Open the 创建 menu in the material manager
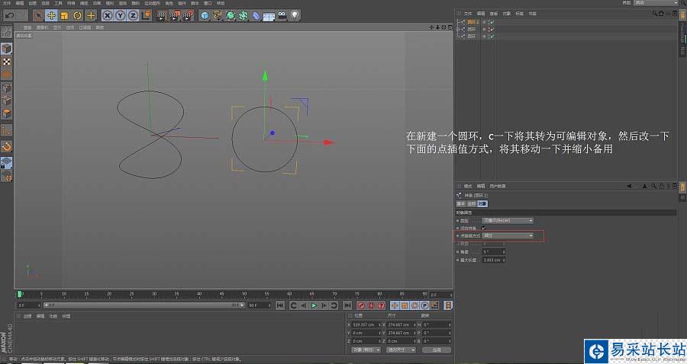Viewport: 687px width, 364px height. click(27, 316)
